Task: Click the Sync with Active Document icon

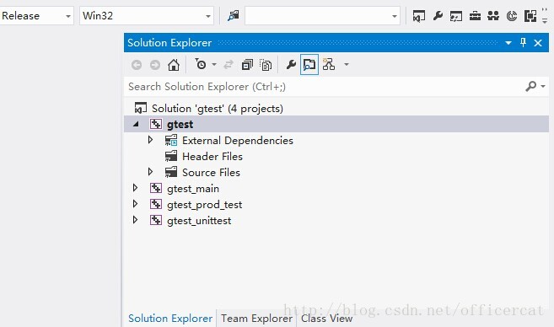Action: pos(229,65)
